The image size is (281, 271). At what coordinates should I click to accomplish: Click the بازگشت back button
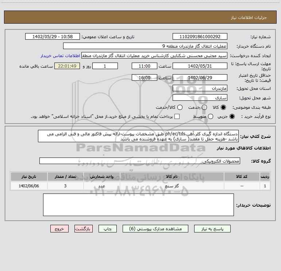pos(84,229)
